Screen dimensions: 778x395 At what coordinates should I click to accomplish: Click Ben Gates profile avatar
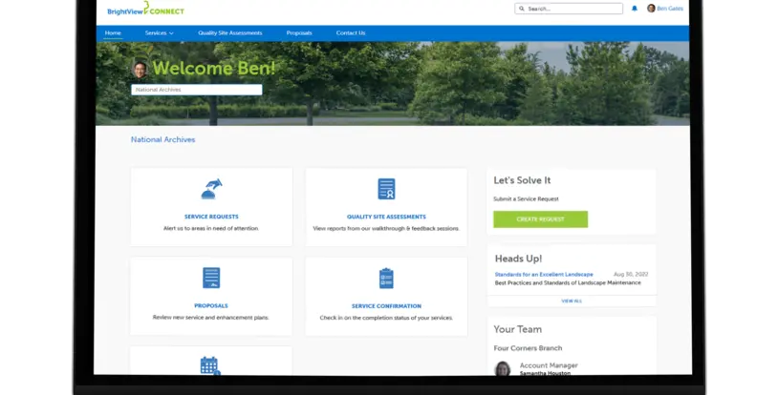coord(651,9)
